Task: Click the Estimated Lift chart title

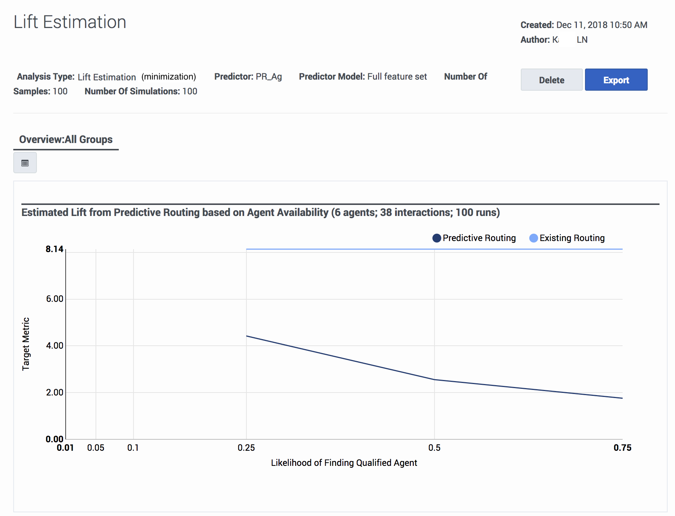Action: tap(260, 212)
